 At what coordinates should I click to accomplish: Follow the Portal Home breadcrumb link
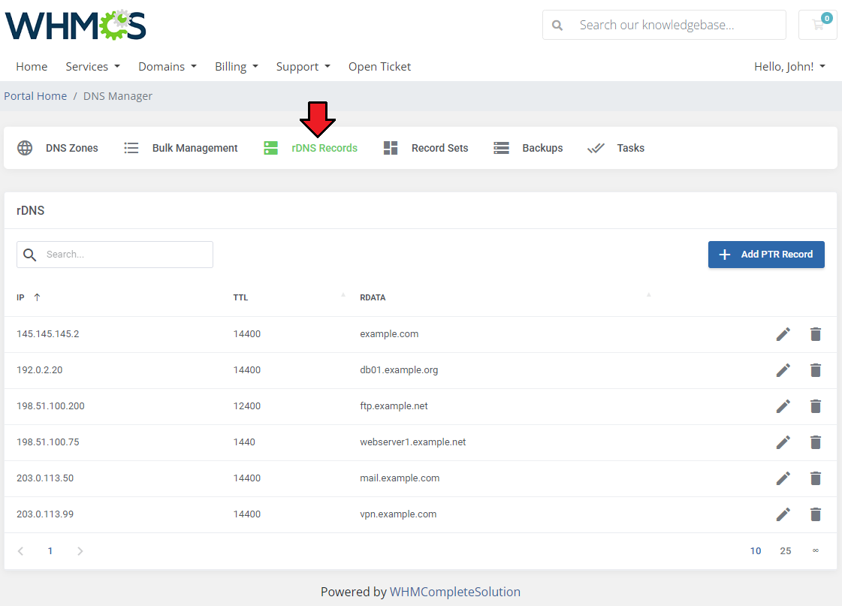point(35,96)
